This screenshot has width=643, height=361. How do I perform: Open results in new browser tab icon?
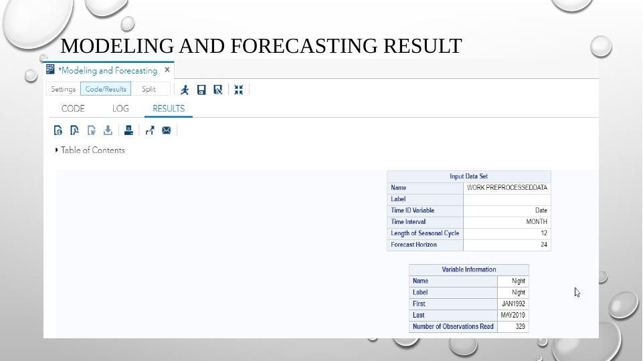click(149, 130)
